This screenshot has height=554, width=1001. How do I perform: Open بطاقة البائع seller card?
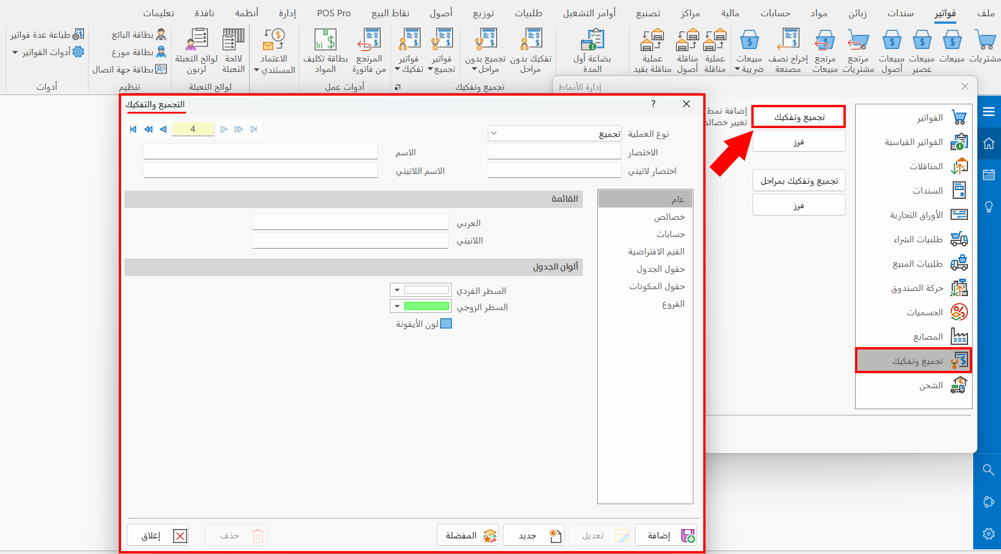139,35
